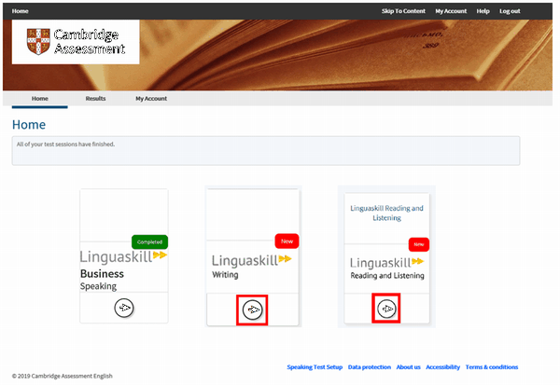Click the Completed badge on Business Speaking
The width and height of the screenshot is (560, 385).
coord(149,242)
